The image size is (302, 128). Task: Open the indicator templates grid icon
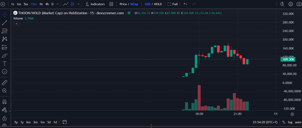[111, 4]
